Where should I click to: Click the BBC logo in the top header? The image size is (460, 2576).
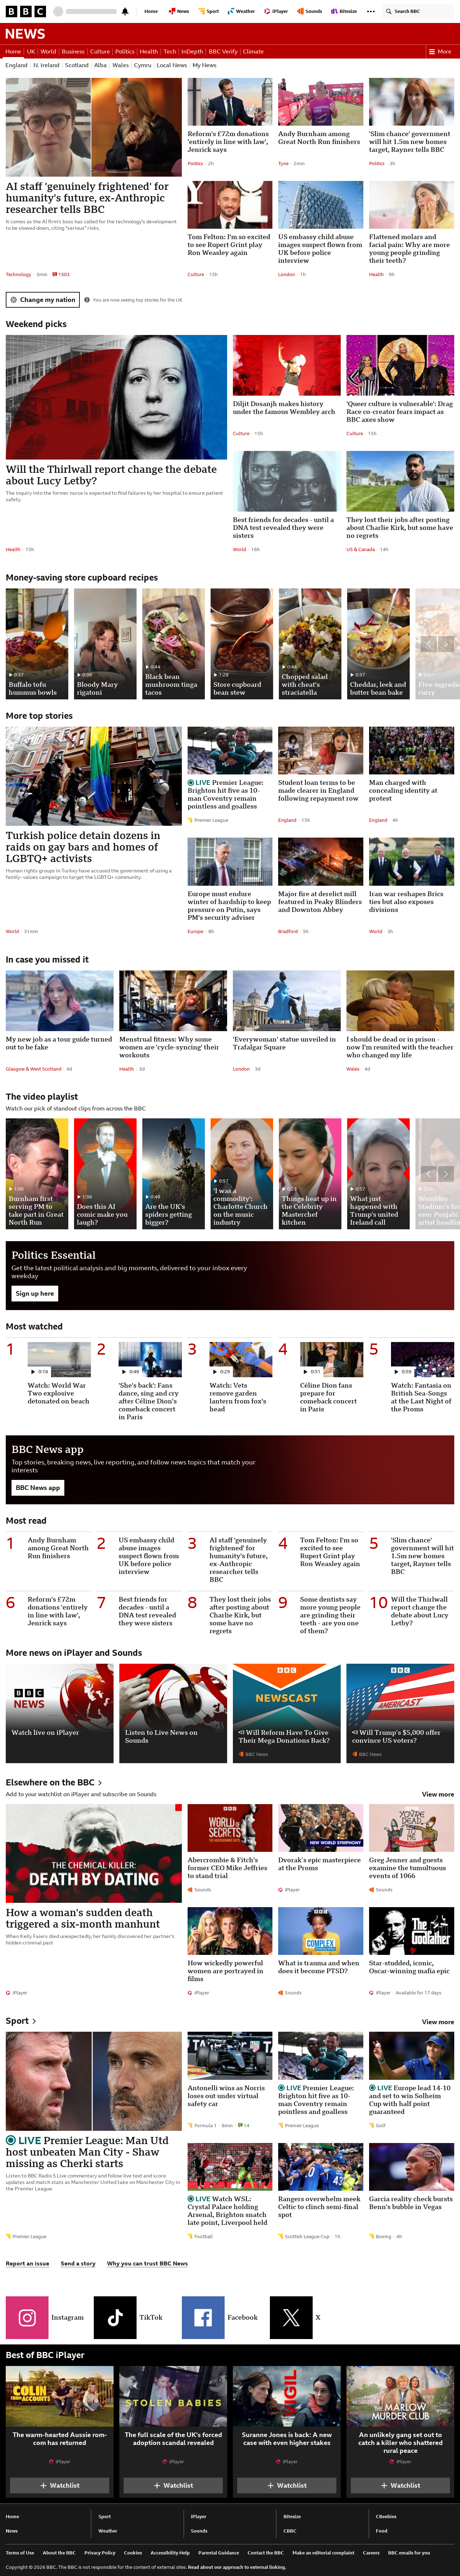[26, 11]
